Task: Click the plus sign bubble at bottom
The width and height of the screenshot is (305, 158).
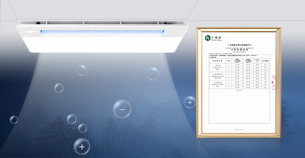Action: (82, 146)
